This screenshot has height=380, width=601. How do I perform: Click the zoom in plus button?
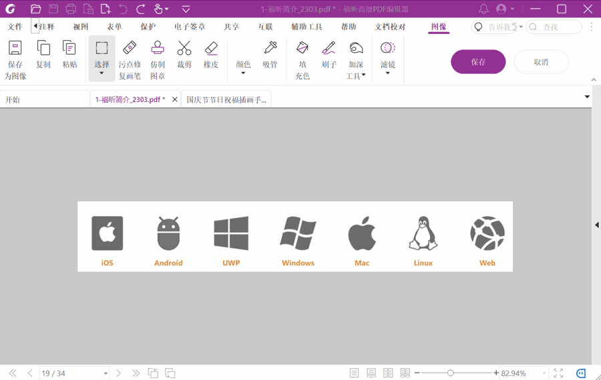[x=496, y=373]
